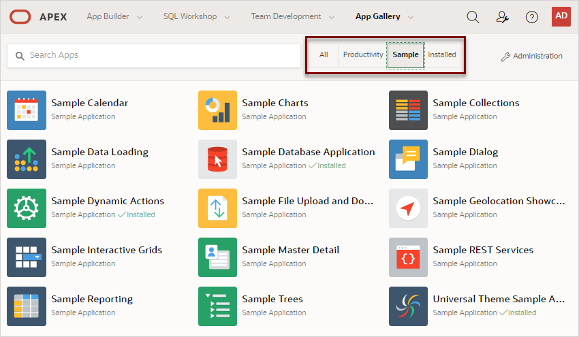This screenshot has width=579, height=337.
Task: Expand the SQL Workshop dropdown arrow
Action: (227, 17)
